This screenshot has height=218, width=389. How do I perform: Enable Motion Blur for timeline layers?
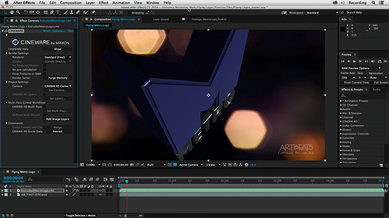pyautogui.click(x=97, y=179)
